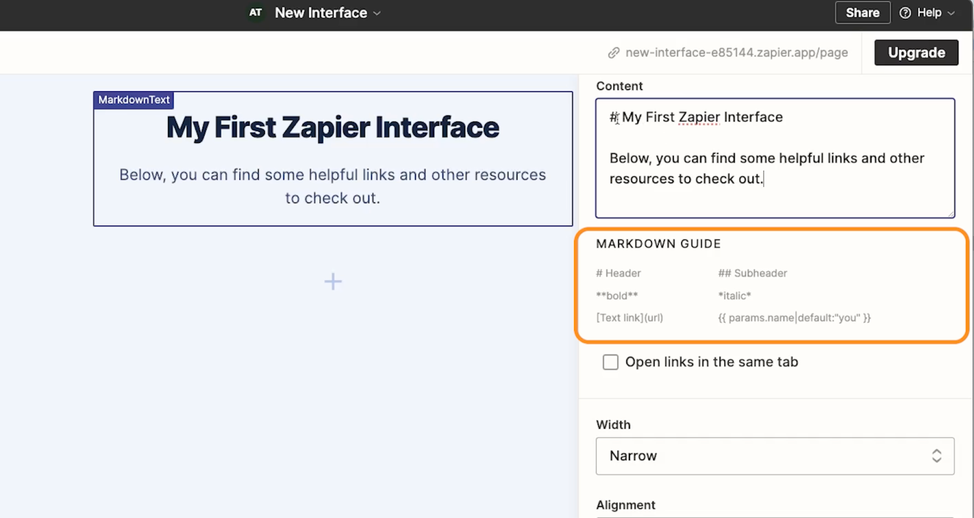Click the plus icon to add component
The height and width of the screenshot is (518, 974).
333,281
